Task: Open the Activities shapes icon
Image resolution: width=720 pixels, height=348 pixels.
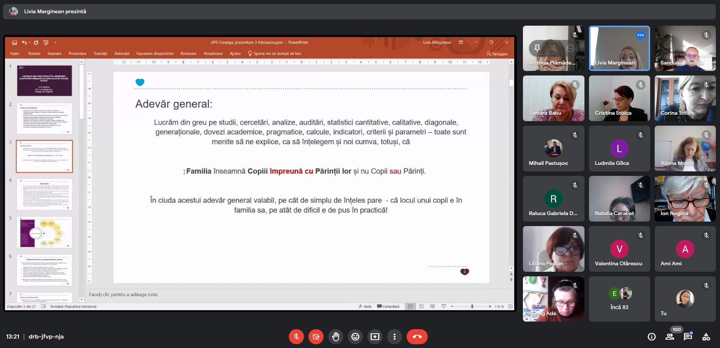Action: pyautogui.click(x=706, y=337)
